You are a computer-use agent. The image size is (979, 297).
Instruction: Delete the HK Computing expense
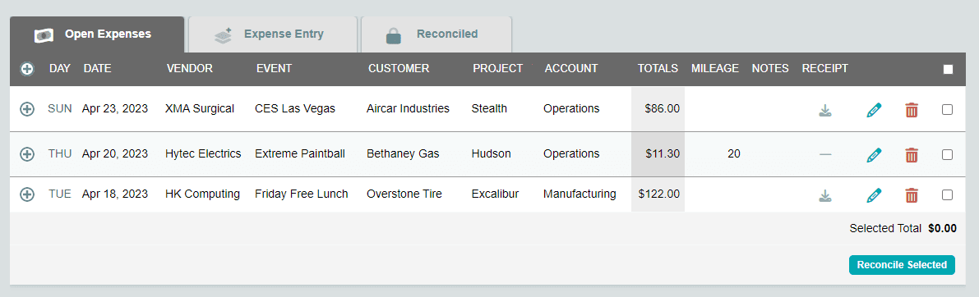[x=912, y=196]
